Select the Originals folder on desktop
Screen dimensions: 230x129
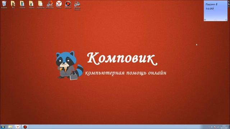pyautogui.click(x=22, y=5)
